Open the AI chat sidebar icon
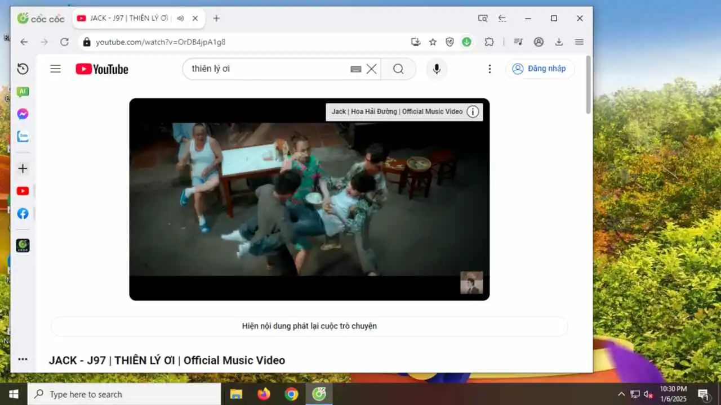This screenshot has width=721, height=405. pyautogui.click(x=23, y=92)
